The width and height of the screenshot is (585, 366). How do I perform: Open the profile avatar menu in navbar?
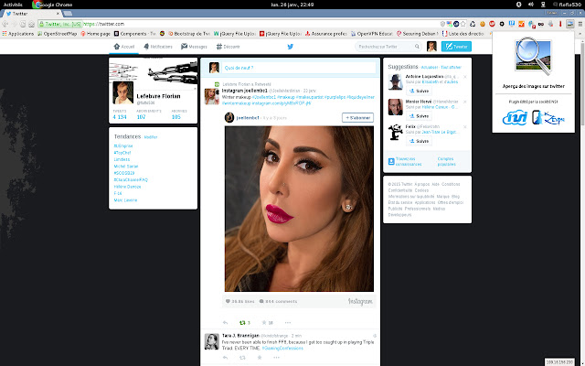[x=431, y=47]
